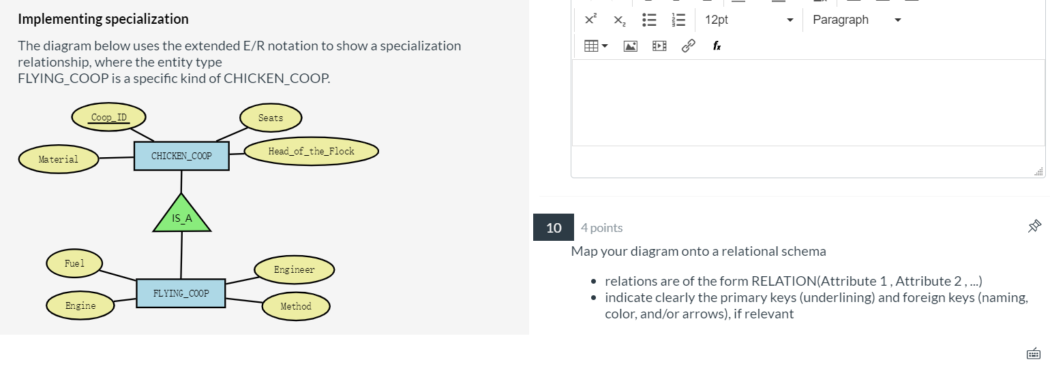Apply superscript formatting
This screenshot has width=1050, height=366.
pos(590,20)
